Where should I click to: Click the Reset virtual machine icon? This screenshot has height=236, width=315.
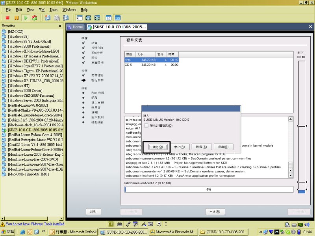pos(35,18)
